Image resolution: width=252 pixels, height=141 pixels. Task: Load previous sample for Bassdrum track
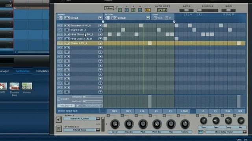(66, 25)
